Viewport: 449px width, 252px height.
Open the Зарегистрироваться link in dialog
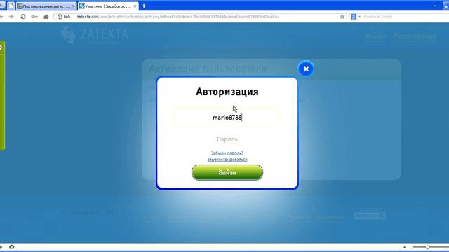(227, 159)
